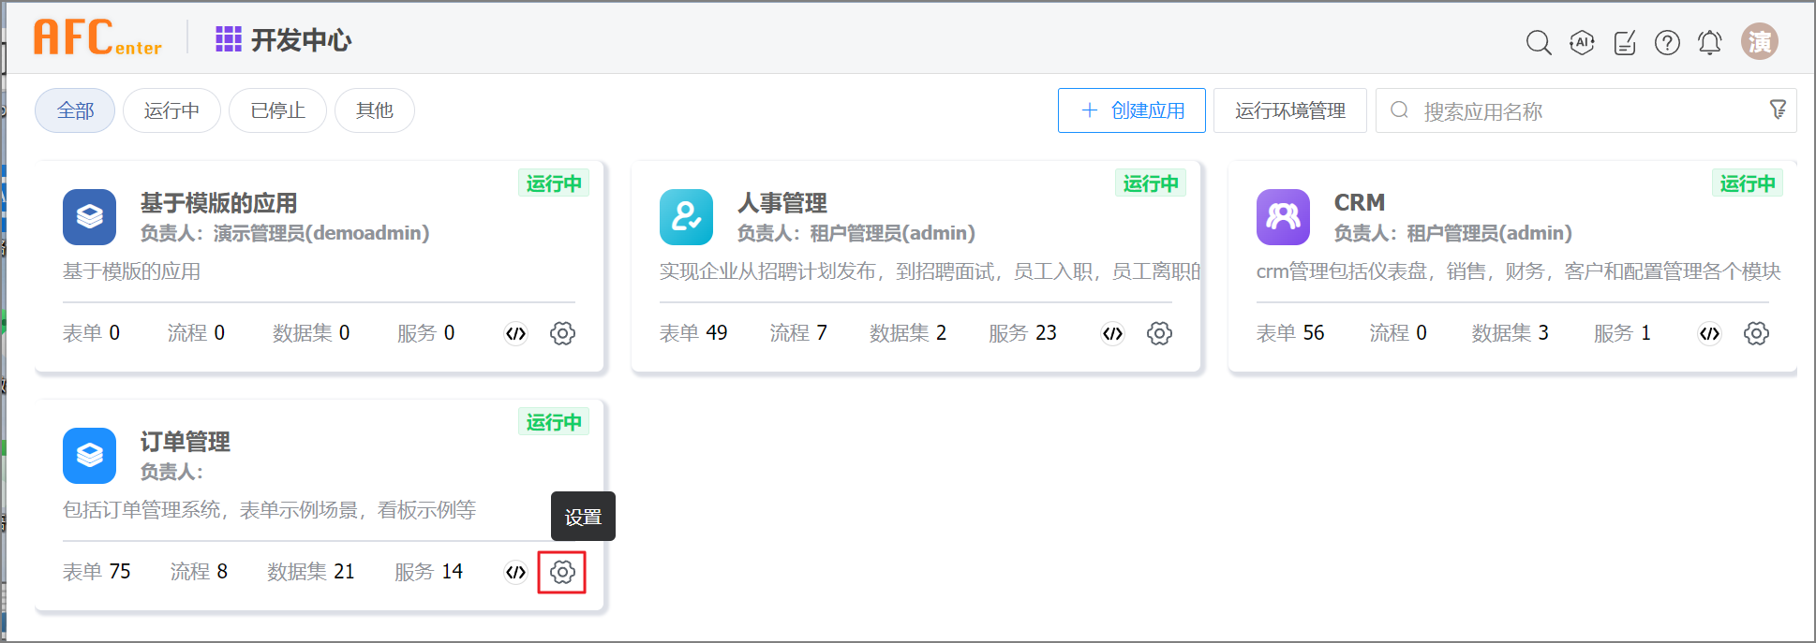Switch to the 已停止 filter tab
The height and width of the screenshot is (643, 1816).
point(277,110)
